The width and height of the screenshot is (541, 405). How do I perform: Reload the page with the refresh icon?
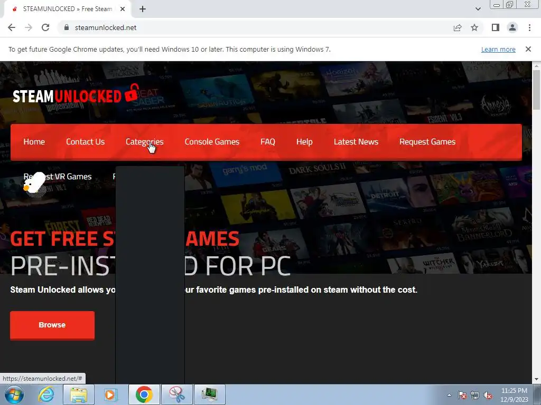point(45,27)
